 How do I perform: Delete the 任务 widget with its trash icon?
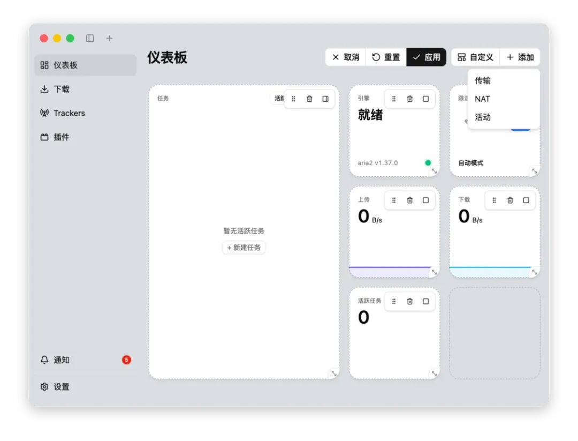(x=310, y=99)
